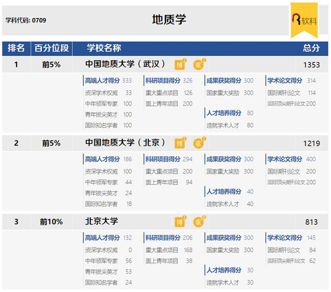Click the 前10% percentile cell
Screen dimensions: 331x292
[51, 222]
